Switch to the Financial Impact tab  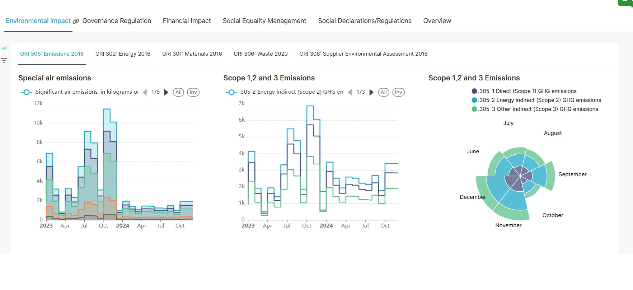tap(187, 21)
